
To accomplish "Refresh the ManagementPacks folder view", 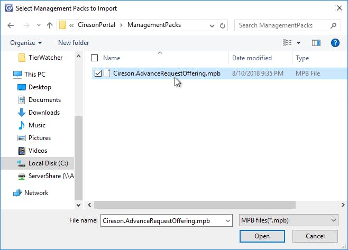I will 222,25.
